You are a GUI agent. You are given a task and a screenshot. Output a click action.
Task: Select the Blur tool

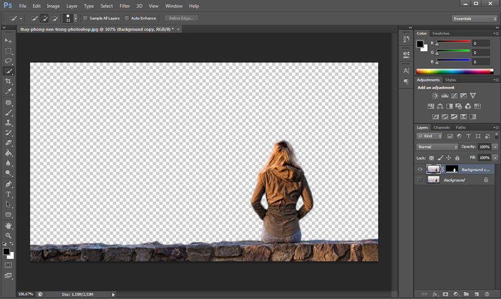[8, 163]
